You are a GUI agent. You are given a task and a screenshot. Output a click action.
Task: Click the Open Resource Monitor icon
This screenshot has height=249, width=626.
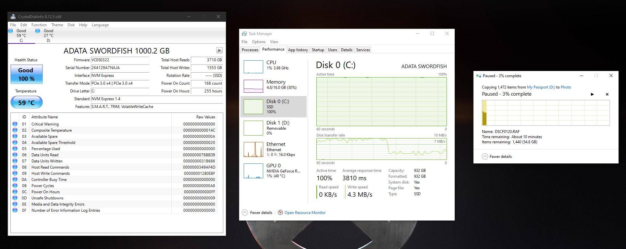[280, 213]
